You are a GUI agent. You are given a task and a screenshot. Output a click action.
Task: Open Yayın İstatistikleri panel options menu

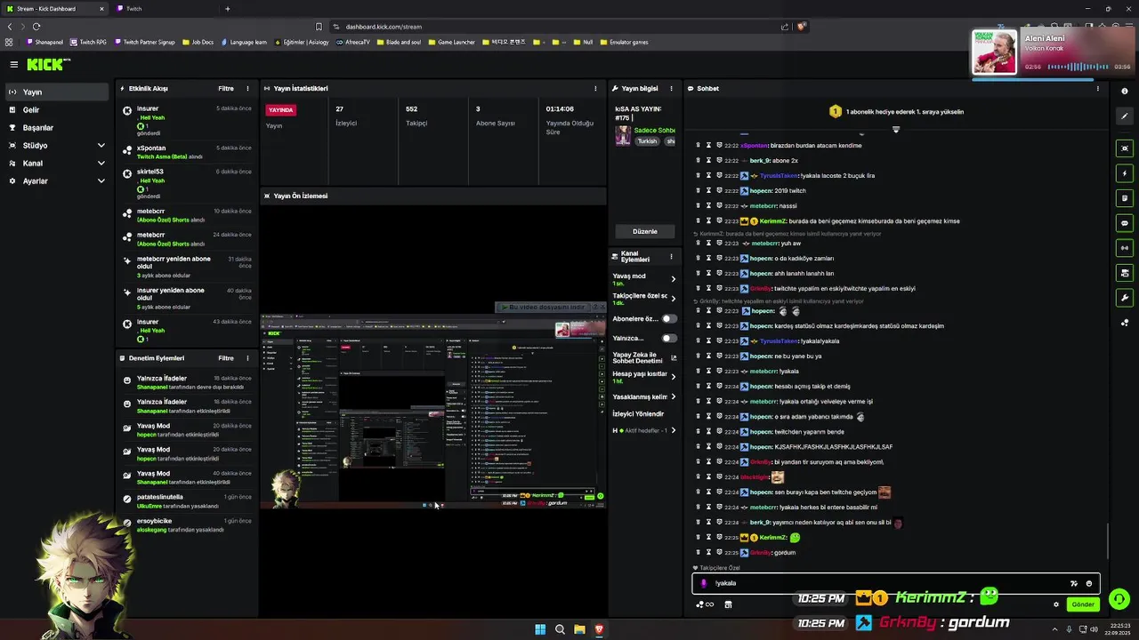pos(595,88)
